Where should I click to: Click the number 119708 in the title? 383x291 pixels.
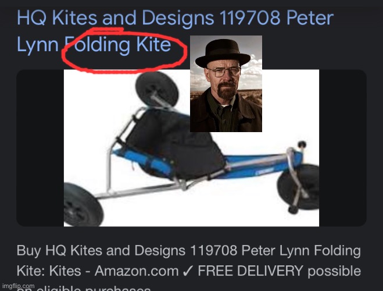click(250, 18)
